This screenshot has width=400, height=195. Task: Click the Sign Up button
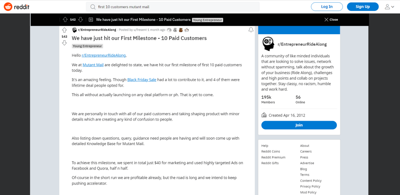click(x=363, y=7)
